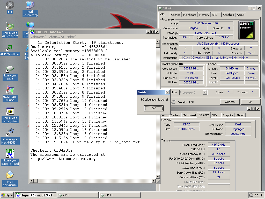This screenshot has width=265, height=199.
Task: Switch to SPD tab in top CPU-Z
Action: click(x=215, y=15)
